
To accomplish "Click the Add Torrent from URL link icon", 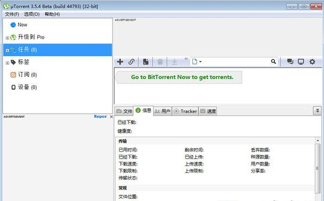I will click(132, 62).
